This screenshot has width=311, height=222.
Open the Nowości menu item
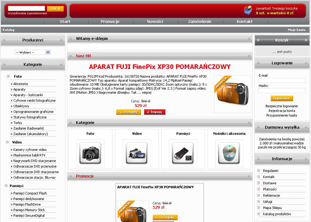click(155, 21)
